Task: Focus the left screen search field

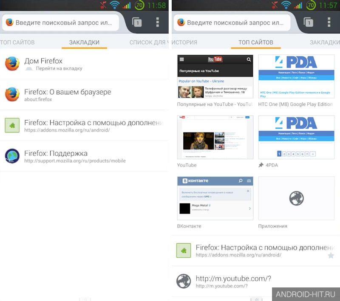Action: point(61,23)
